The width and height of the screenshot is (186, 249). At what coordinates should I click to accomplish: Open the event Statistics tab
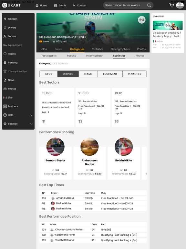coord(98,49)
